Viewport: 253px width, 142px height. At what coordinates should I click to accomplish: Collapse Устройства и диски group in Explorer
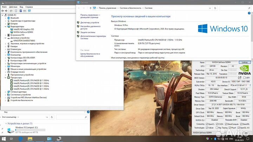6,123
